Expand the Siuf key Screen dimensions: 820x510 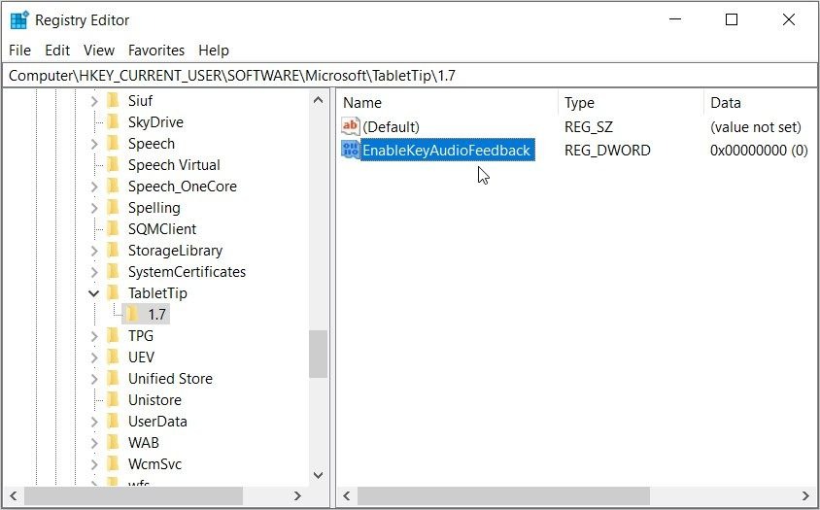tap(94, 100)
